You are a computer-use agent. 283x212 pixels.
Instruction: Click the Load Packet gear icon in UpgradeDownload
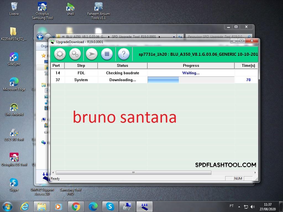tap(60, 54)
